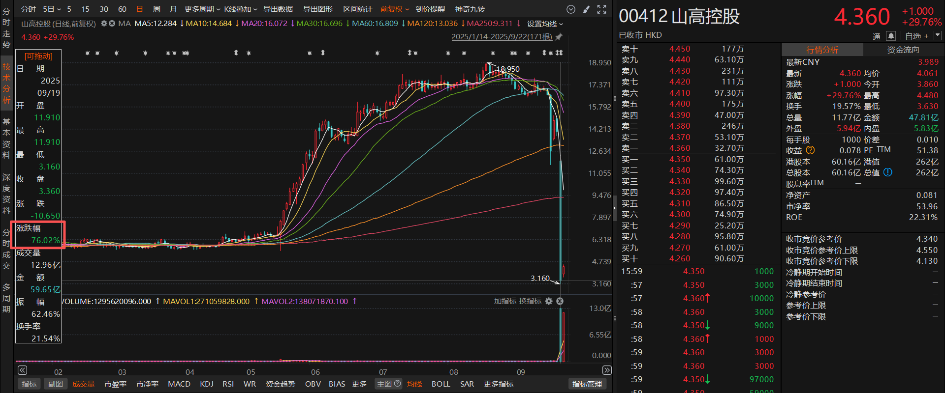The width and height of the screenshot is (945, 393).
Task: Click the 导出数据 export data button
Action: [x=278, y=9]
